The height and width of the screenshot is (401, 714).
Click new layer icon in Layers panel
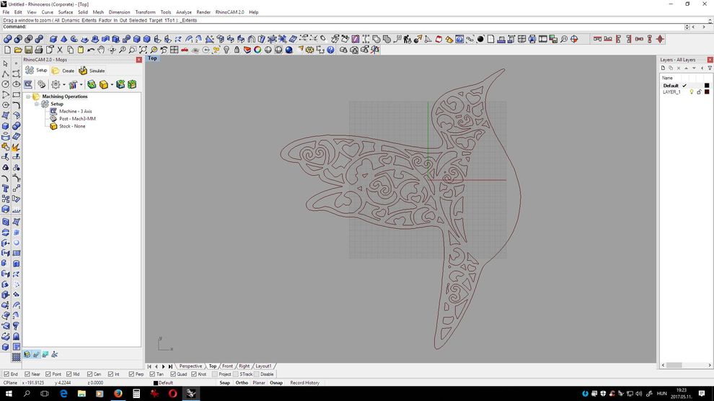coord(664,68)
